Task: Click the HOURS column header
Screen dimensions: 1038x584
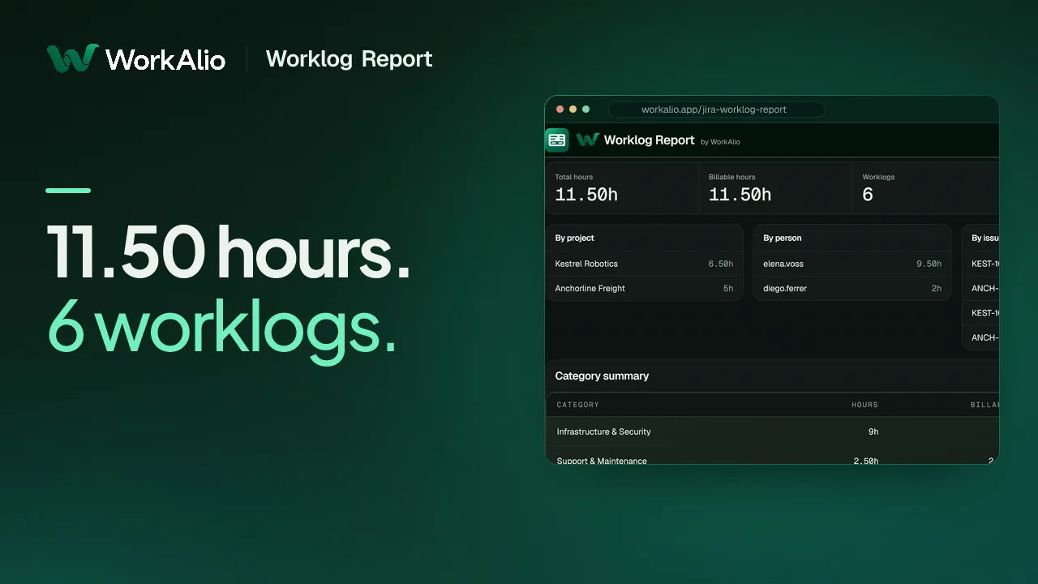Action: [x=864, y=405]
